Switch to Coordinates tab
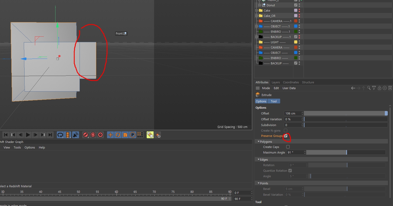This screenshot has height=206, width=393. pos(291,82)
